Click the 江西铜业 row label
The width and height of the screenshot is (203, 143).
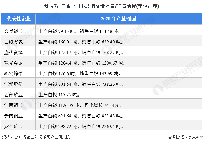click(14, 105)
